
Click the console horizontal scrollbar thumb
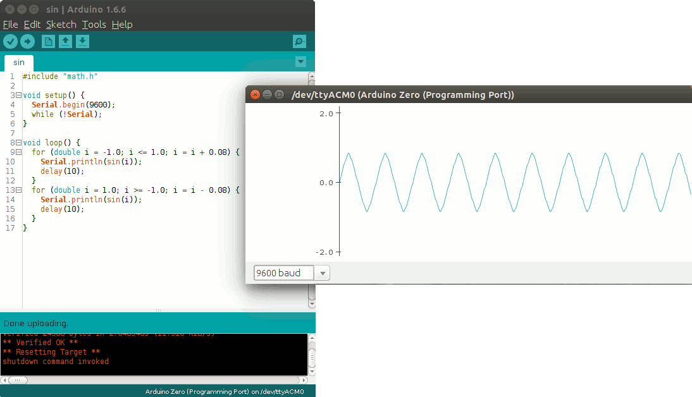click(18, 380)
